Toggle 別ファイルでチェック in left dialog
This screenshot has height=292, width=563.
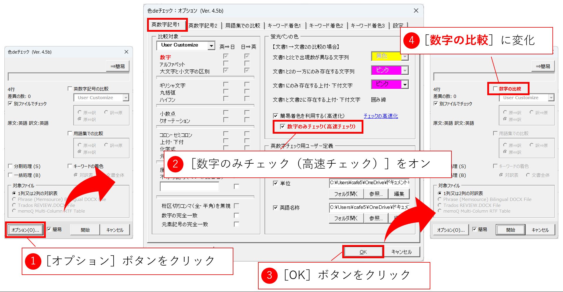10,104
